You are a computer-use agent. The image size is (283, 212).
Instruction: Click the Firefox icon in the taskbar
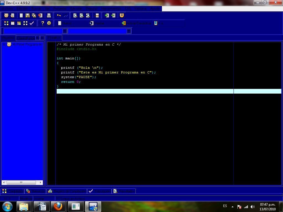59,206
